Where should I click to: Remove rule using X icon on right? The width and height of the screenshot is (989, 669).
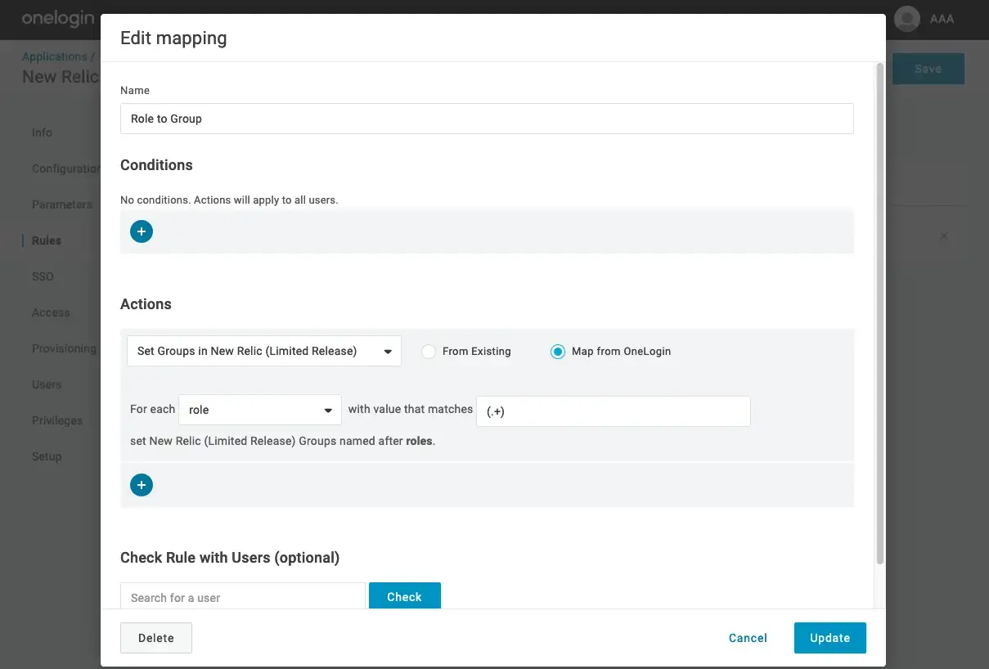943,236
